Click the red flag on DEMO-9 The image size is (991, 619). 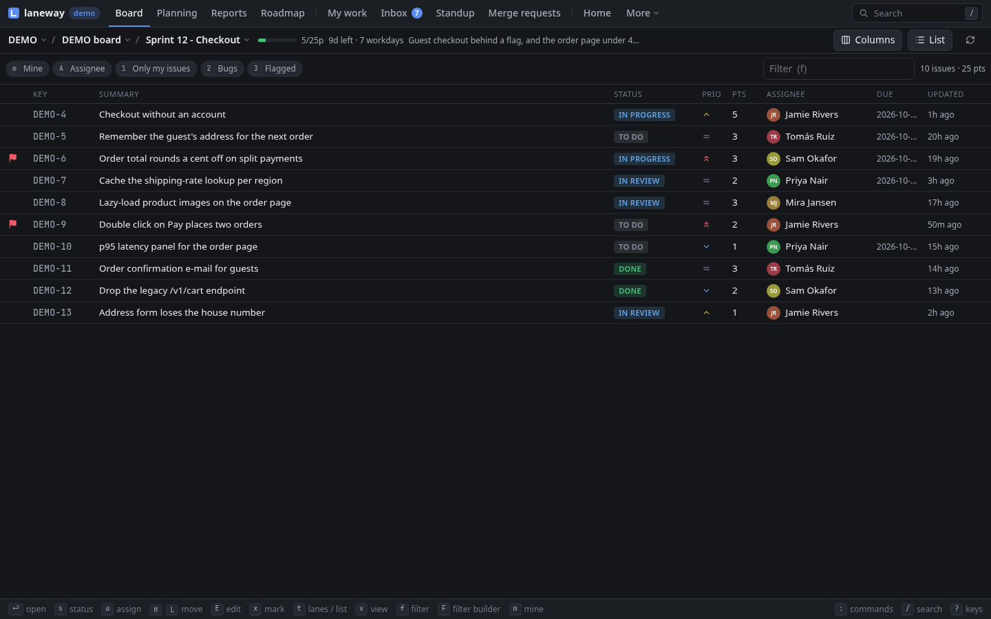coord(12,224)
